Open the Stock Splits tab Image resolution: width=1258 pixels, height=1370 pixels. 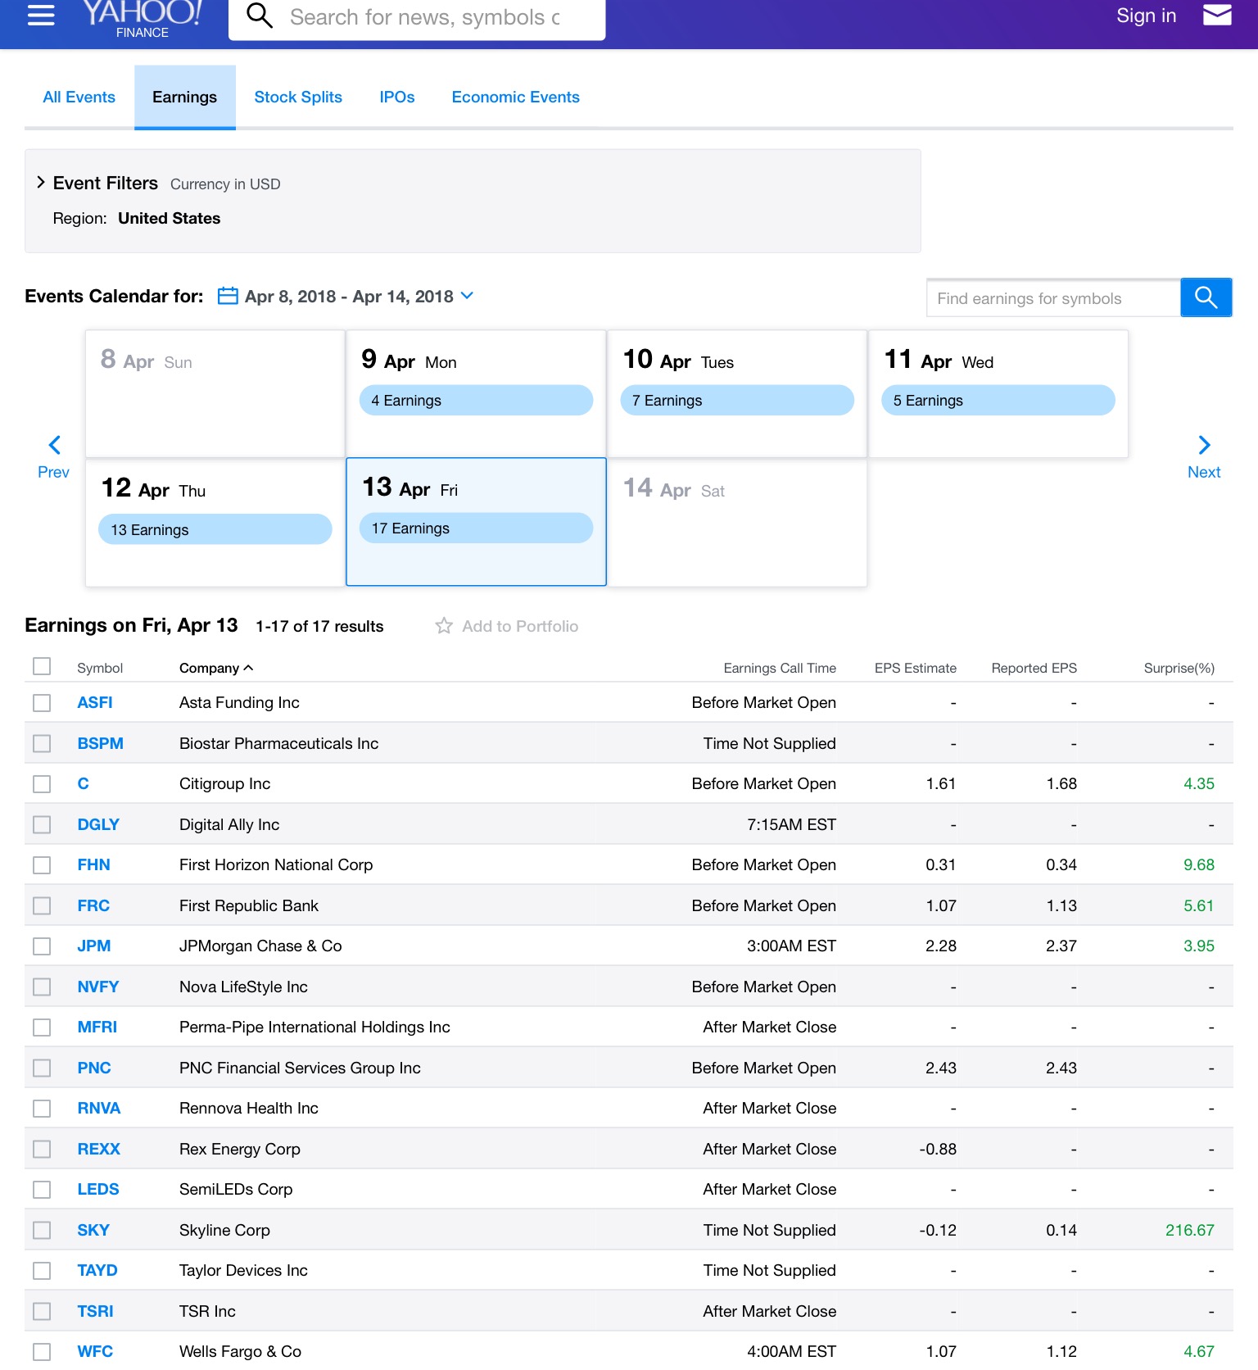point(298,97)
